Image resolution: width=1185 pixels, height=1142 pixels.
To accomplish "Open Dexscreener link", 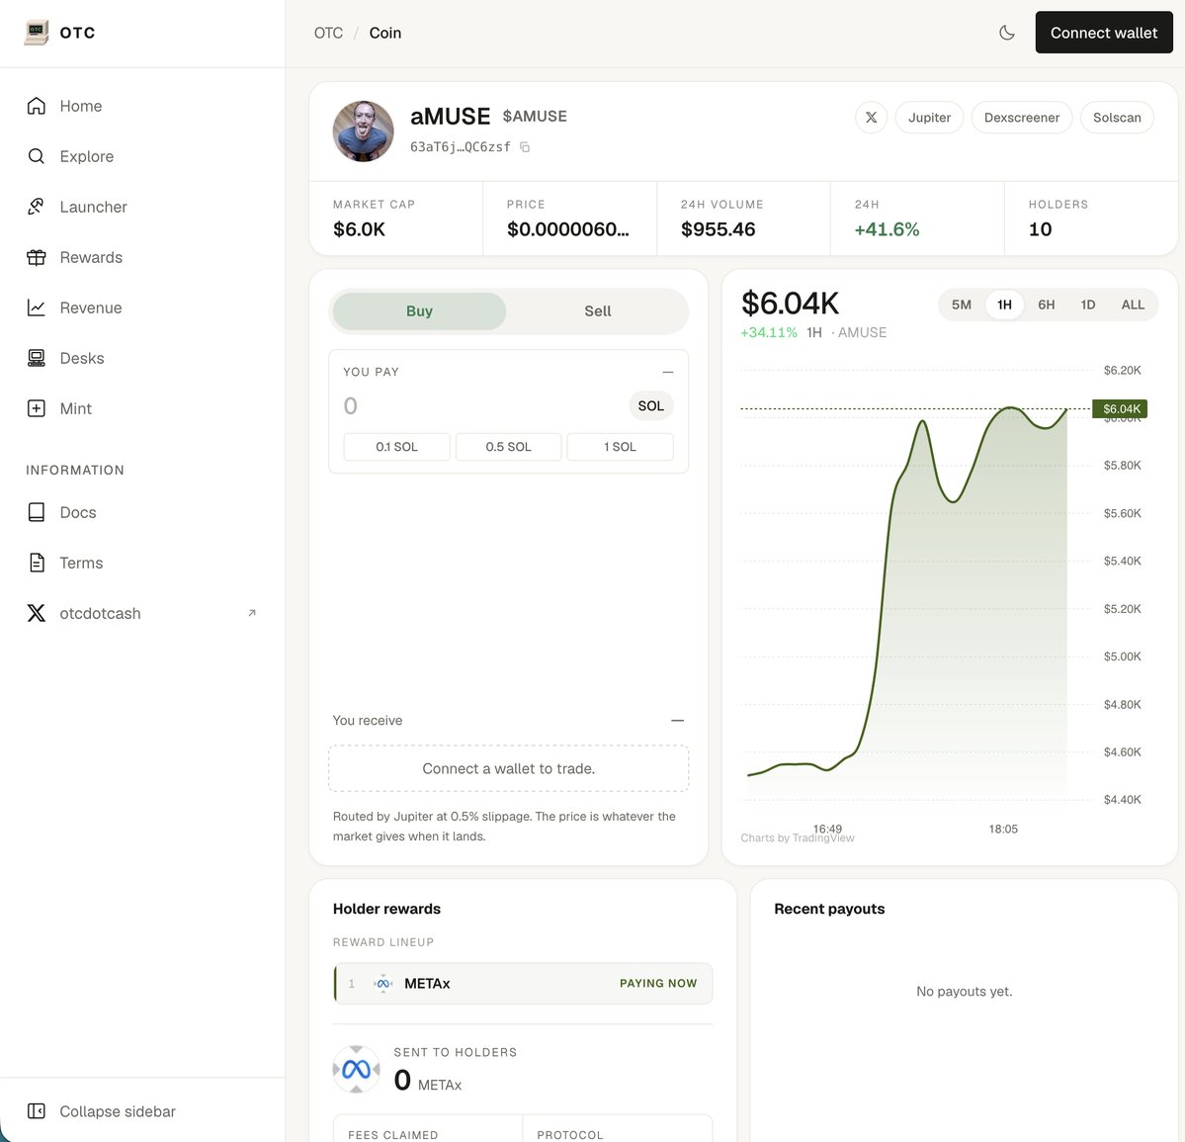I will tap(1022, 118).
